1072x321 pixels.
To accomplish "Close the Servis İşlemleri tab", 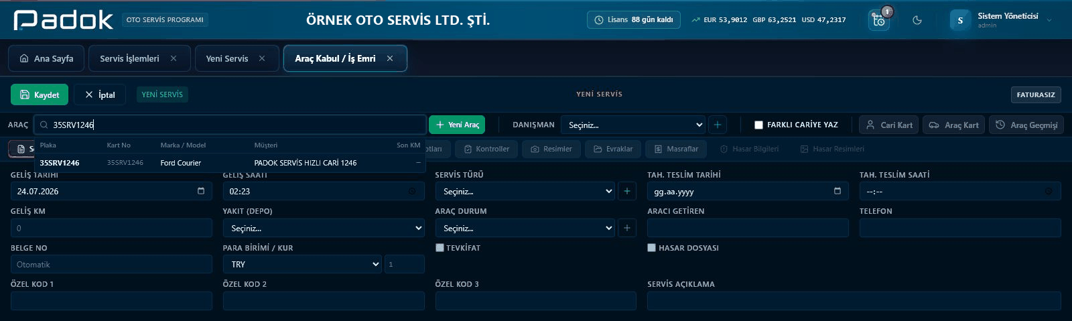I will coord(174,58).
